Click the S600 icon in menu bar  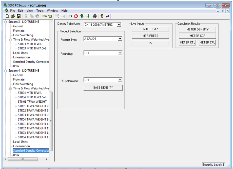coord(7,11)
